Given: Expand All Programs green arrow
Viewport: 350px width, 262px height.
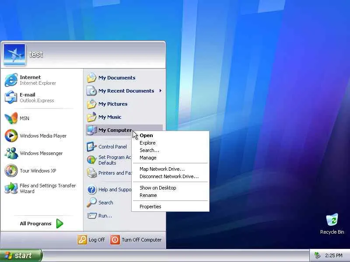Looking at the screenshot, I should pyautogui.click(x=59, y=224).
